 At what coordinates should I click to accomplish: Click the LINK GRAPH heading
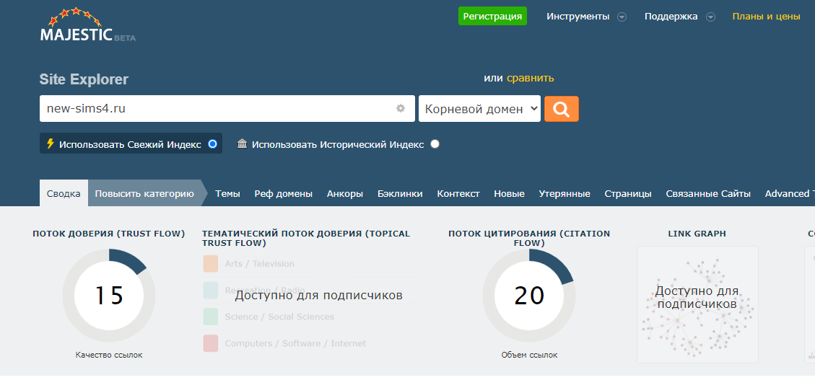click(x=697, y=234)
